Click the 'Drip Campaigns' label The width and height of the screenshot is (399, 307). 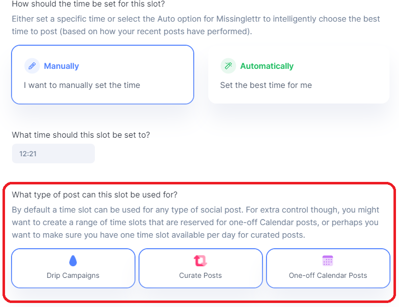pos(73,275)
